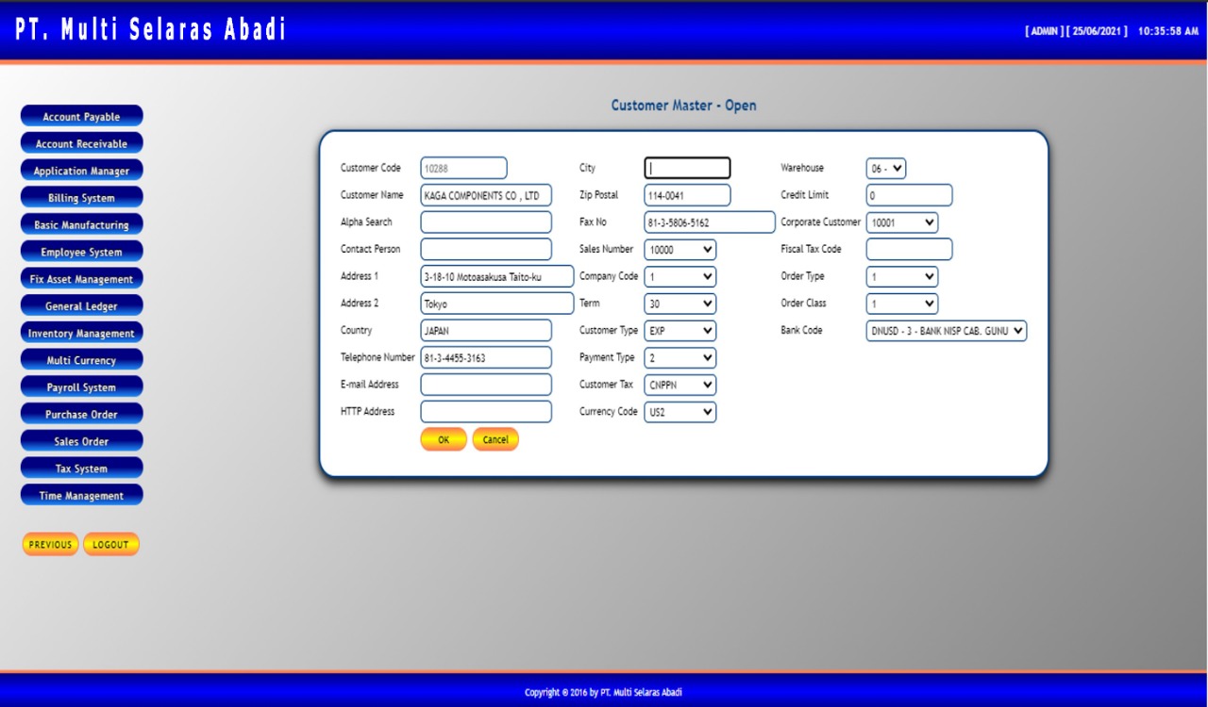Focus the Customer Name field
The width and height of the screenshot is (1208, 707).
486,195
